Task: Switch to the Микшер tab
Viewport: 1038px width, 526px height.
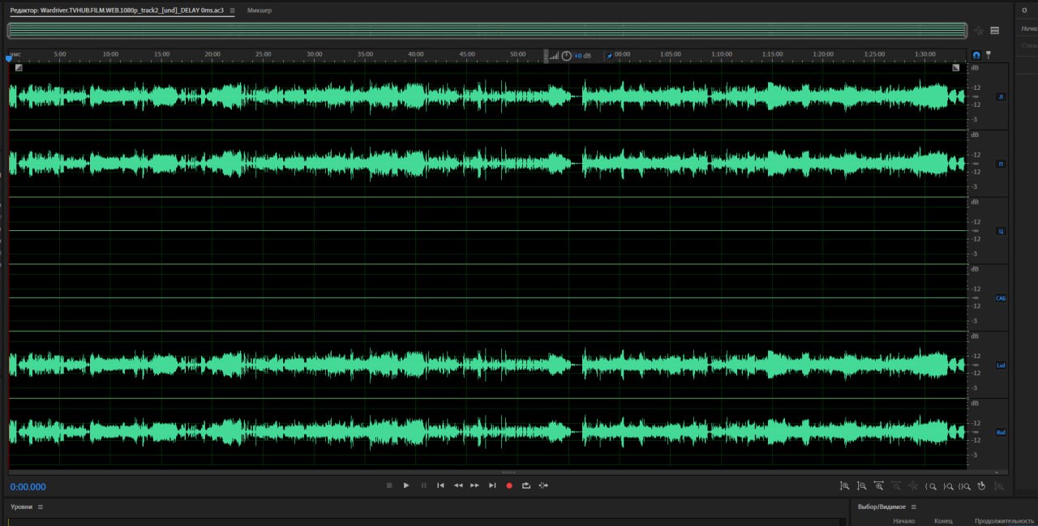Action: [259, 11]
